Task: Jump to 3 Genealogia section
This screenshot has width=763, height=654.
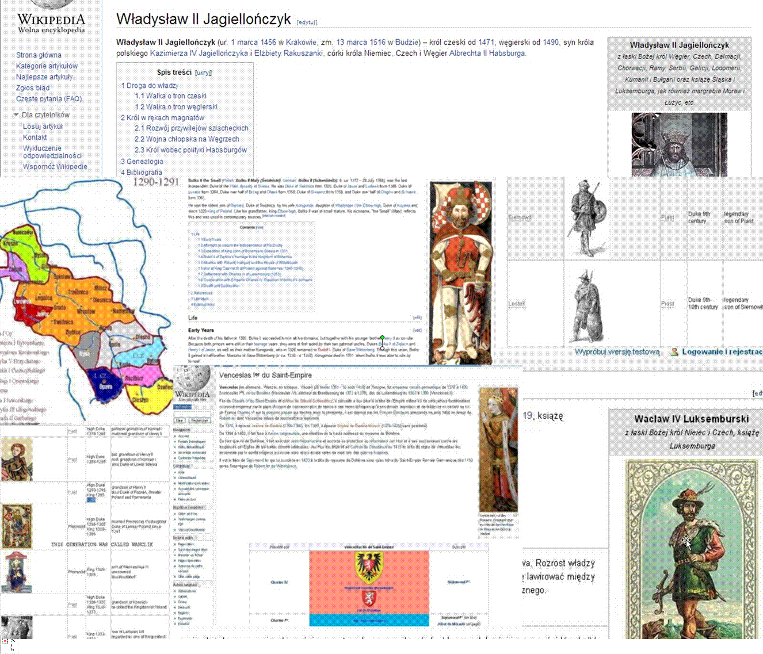Action: click(142, 162)
